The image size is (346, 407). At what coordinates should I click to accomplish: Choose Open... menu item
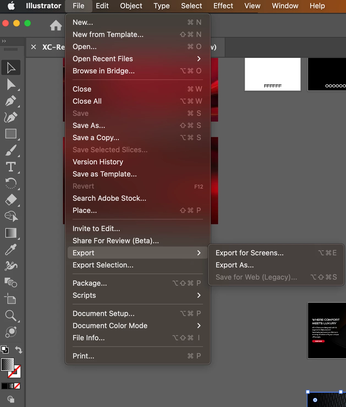138,47
